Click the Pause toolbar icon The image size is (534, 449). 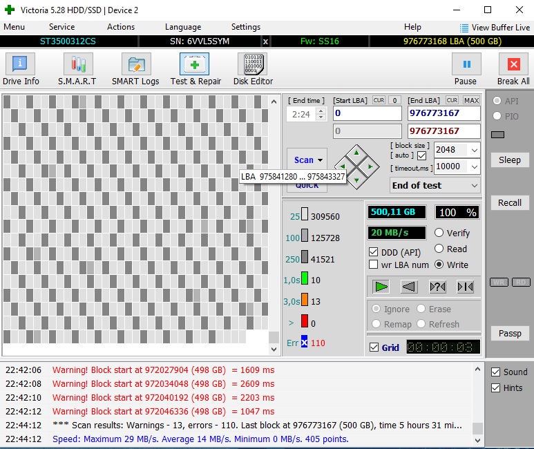click(466, 70)
